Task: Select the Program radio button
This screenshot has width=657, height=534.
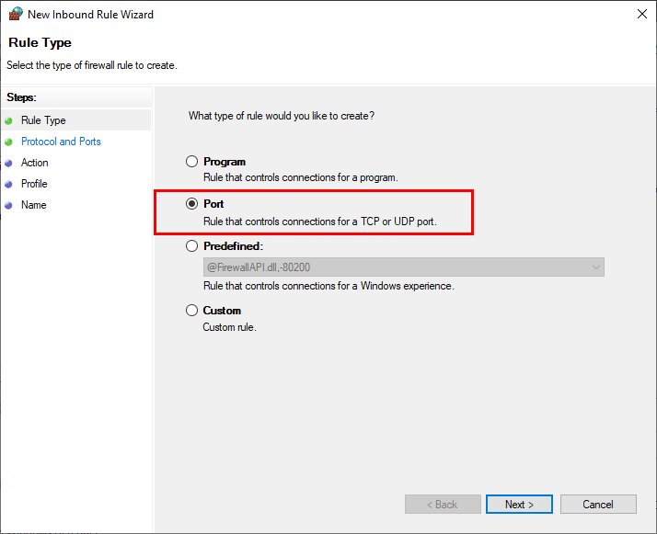Action: point(192,162)
